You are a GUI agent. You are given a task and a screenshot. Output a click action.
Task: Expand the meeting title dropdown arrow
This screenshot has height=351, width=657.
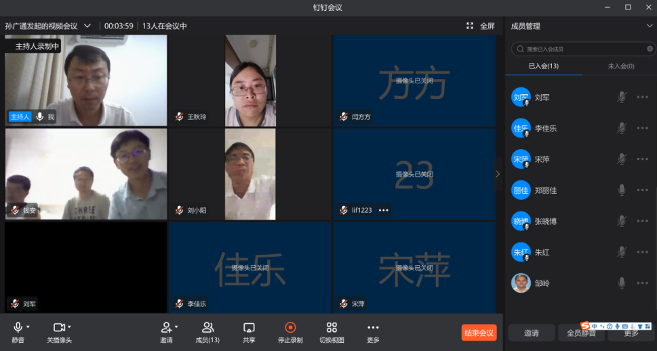coord(87,26)
